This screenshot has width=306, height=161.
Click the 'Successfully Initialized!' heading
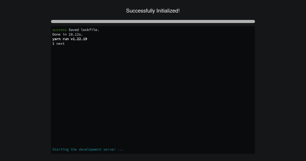pyautogui.click(x=153, y=11)
